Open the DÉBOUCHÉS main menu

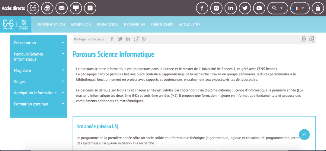point(162,24)
